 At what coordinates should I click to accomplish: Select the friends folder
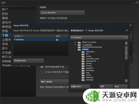(x=89, y=66)
